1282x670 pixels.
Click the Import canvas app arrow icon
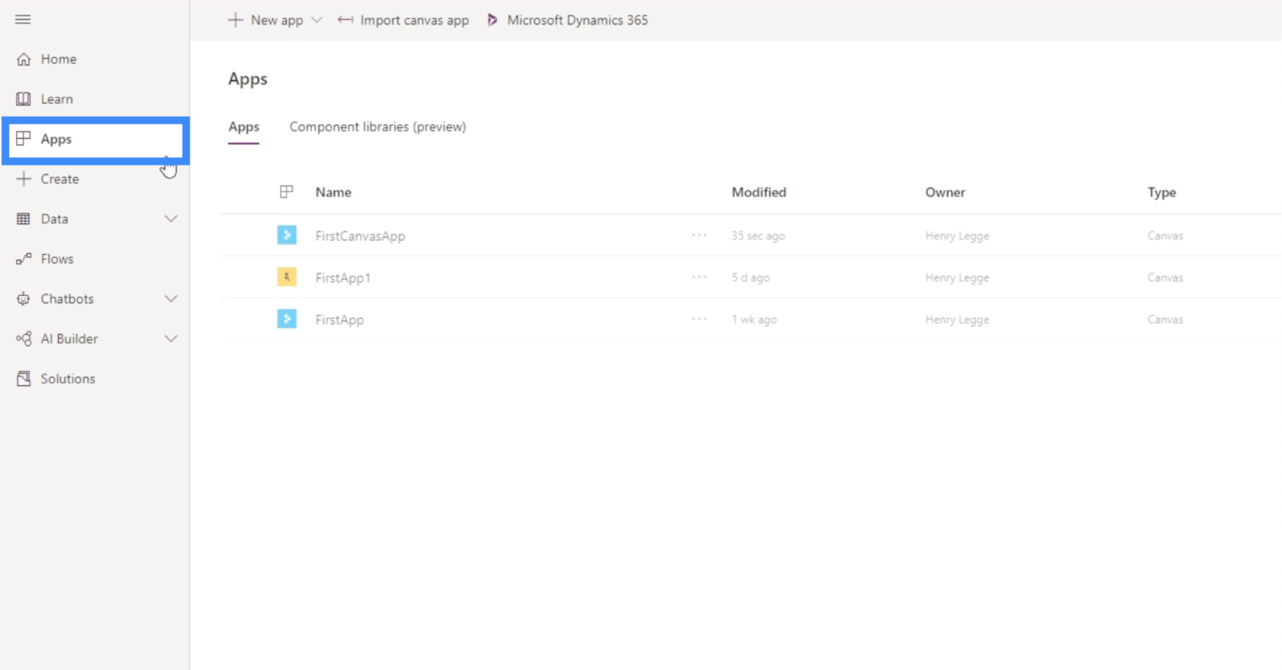[x=345, y=20]
